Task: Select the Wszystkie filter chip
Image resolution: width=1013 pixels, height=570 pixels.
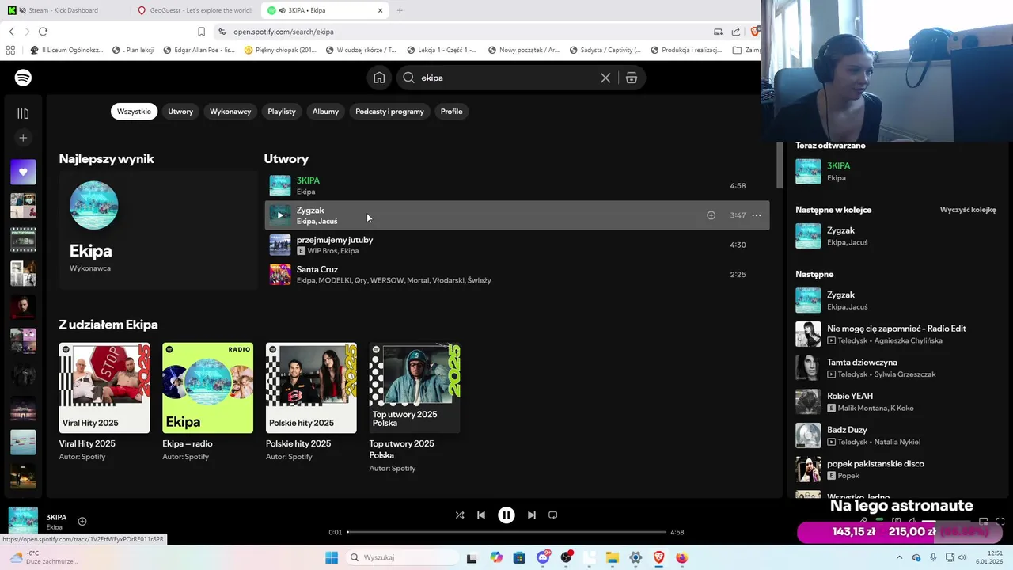Action: [134, 112]
